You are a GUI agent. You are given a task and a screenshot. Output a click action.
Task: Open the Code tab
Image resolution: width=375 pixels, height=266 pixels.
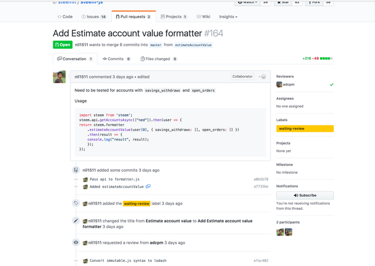tap(65, 17)
